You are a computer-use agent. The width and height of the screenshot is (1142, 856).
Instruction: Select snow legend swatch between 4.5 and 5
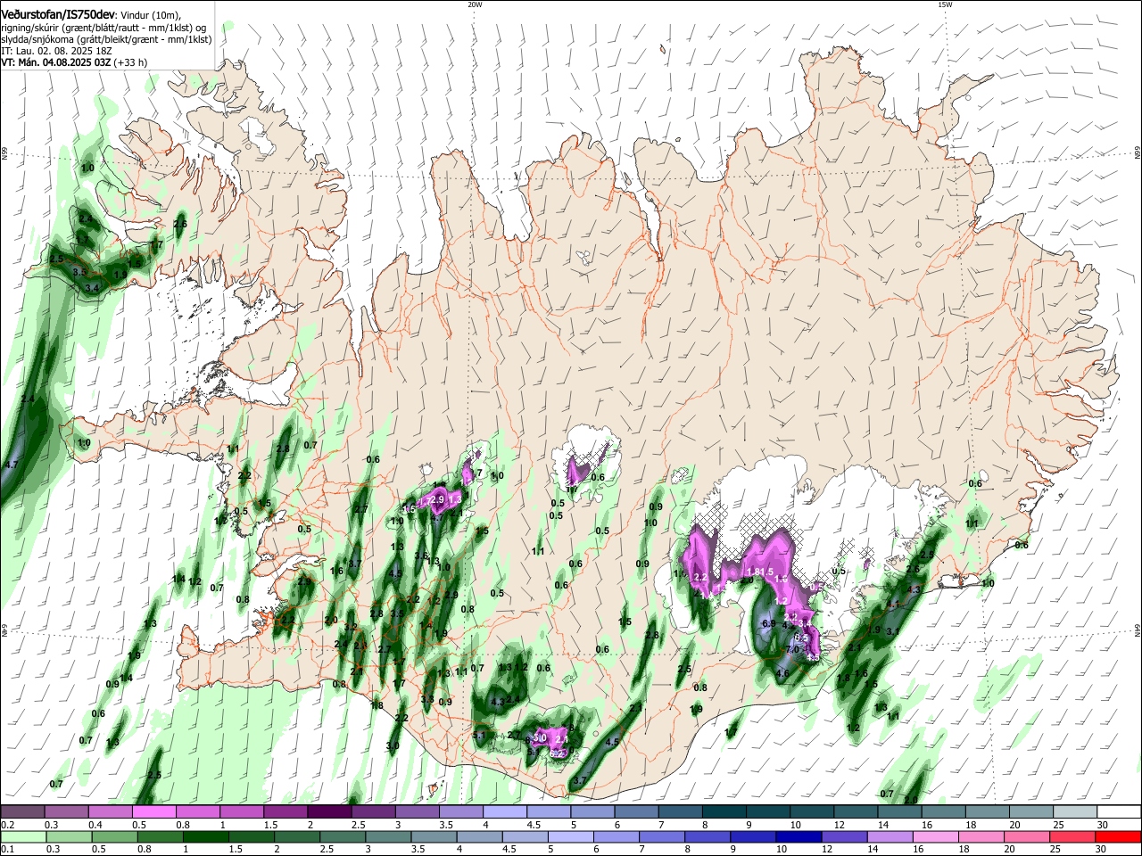pyautogui.click(x=549, y=811)
